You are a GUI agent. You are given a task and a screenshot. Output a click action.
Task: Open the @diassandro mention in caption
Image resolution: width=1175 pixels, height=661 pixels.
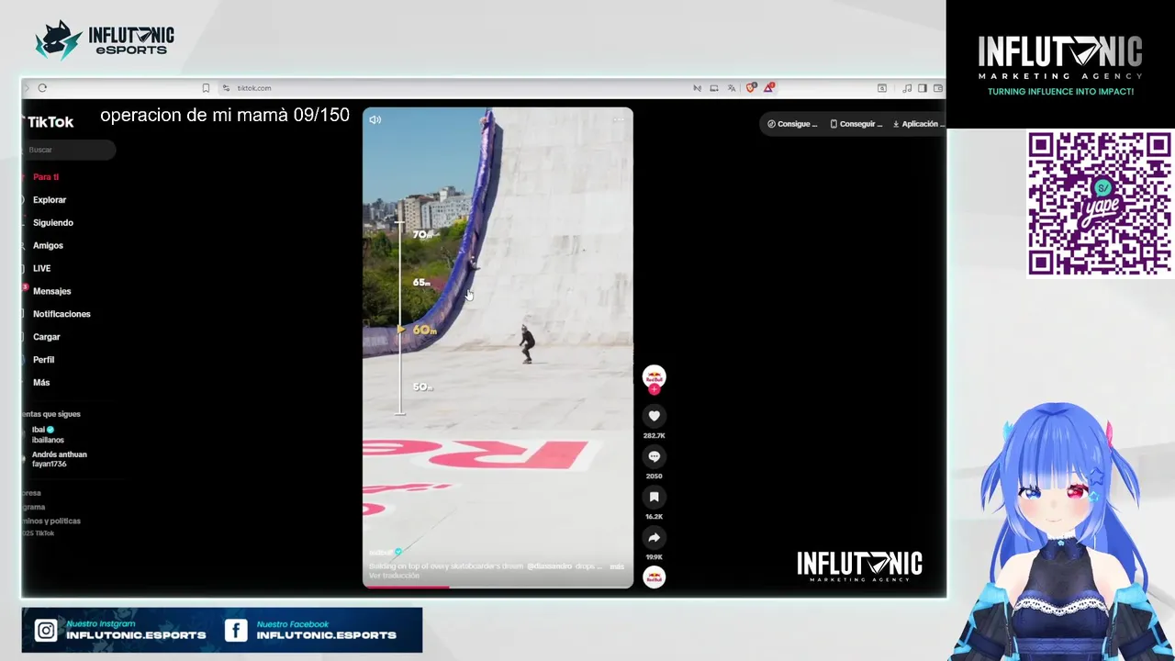pos(549,566)
